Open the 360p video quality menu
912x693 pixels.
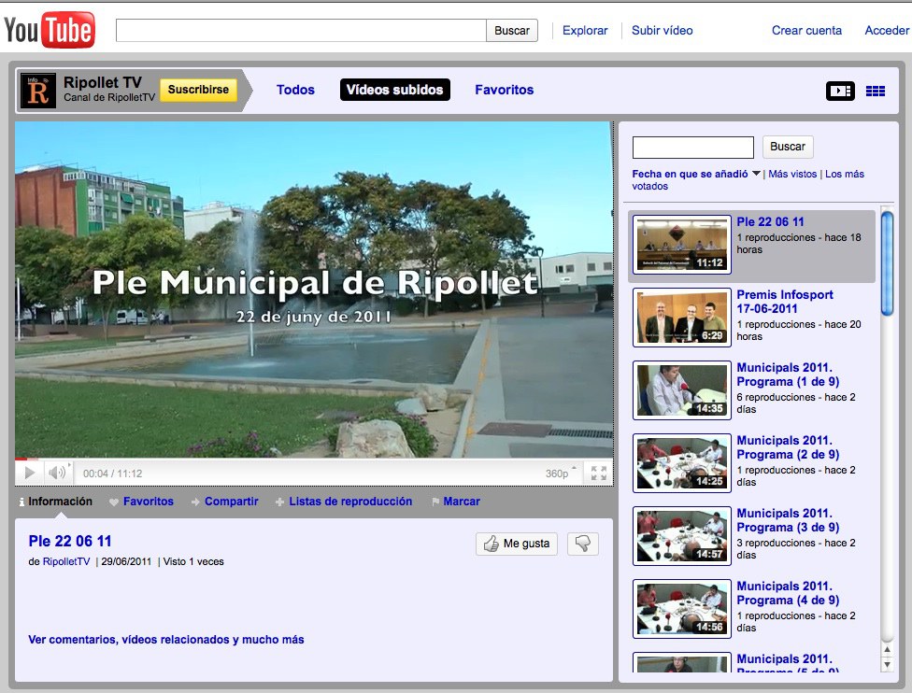point(557,474)
